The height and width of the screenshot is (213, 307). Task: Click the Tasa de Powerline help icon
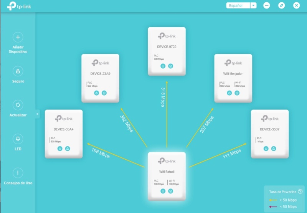300,192
